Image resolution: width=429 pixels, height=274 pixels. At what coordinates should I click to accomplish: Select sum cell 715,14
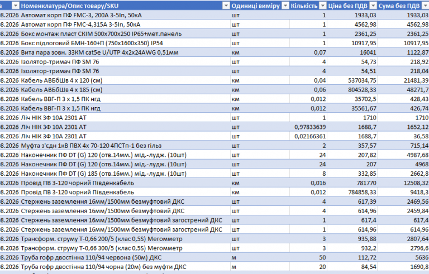coord(403,146)
